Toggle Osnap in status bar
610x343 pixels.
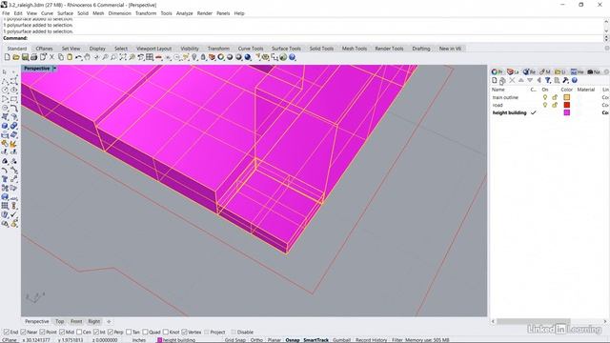293,340
